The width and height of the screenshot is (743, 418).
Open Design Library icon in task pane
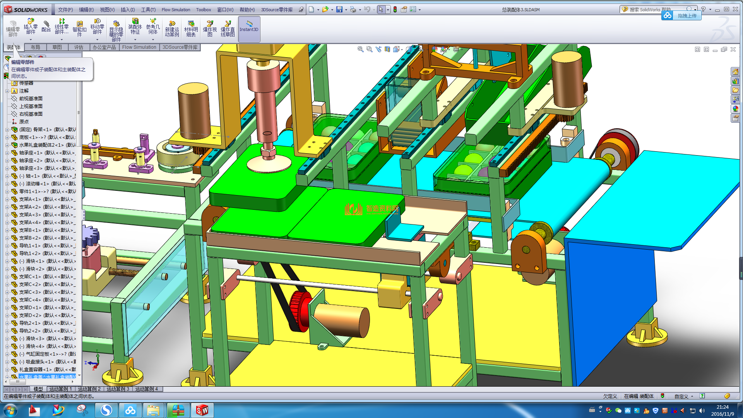(735, 81)
